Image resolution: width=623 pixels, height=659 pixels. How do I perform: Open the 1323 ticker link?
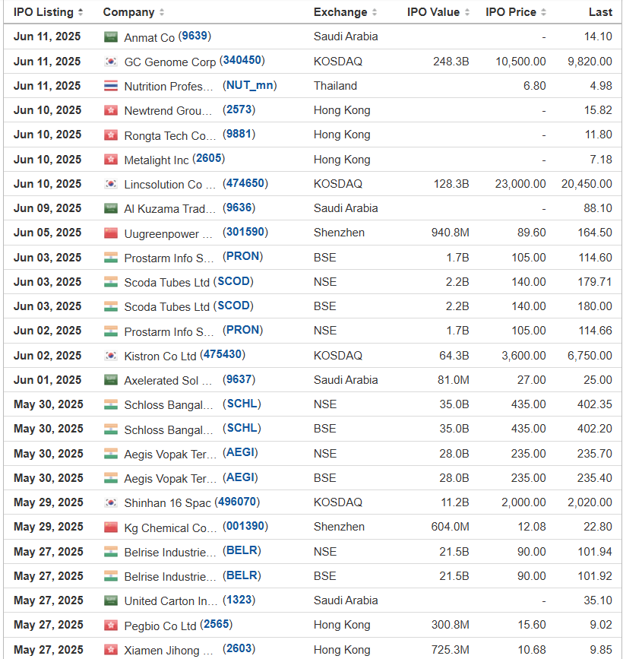pyautogui.click(x=239, y=600)
